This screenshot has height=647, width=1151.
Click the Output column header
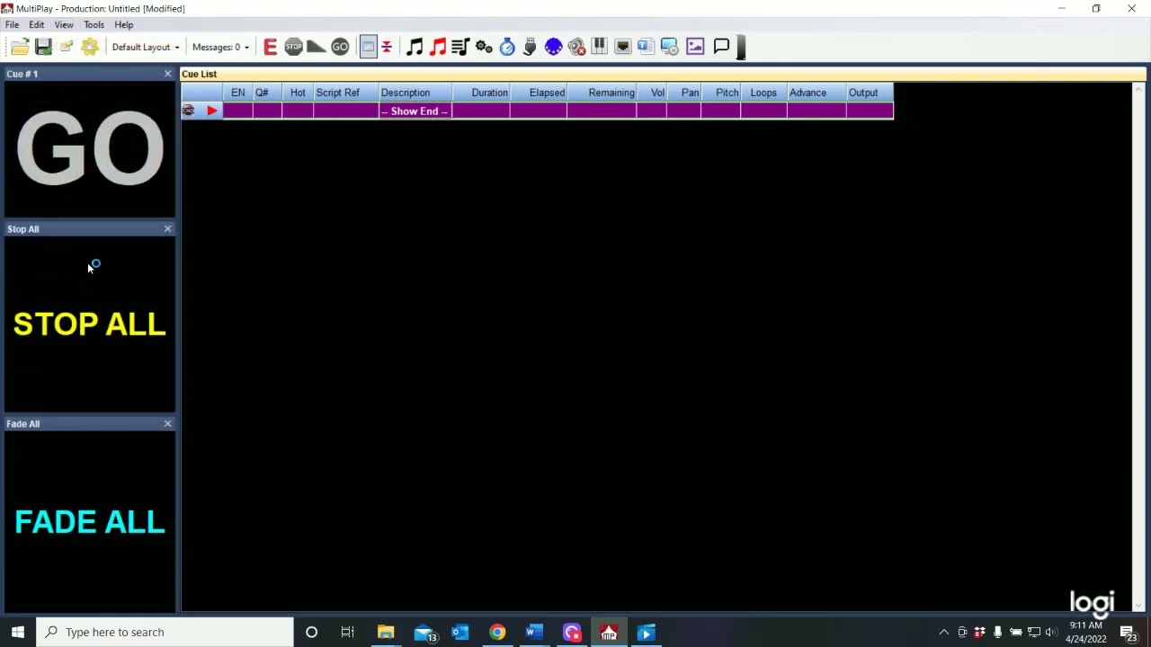870,93
